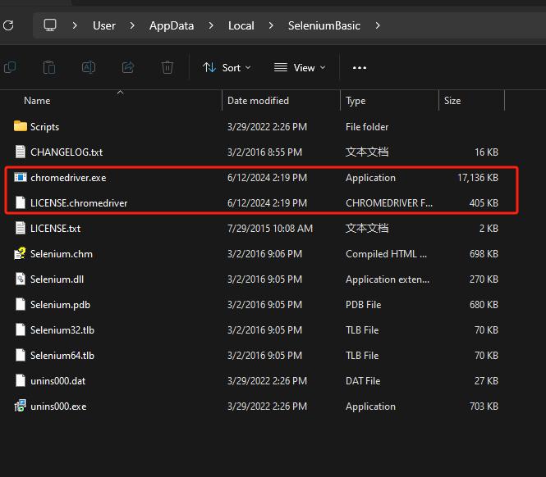Expand the chevron after AppData breadcrumb
546x477 pixels.
[x=211, y=25]
